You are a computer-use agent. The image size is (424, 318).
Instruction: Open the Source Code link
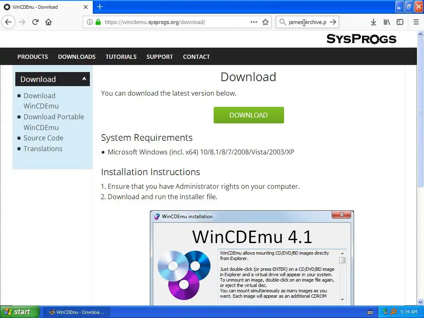pos(43,138)
